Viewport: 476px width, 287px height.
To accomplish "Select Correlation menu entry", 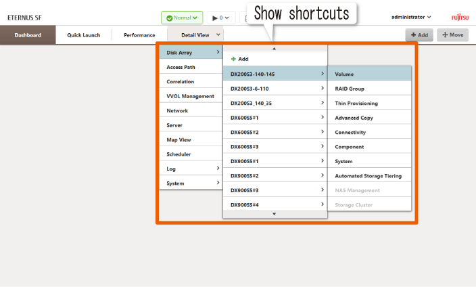I will pos(191,81).
